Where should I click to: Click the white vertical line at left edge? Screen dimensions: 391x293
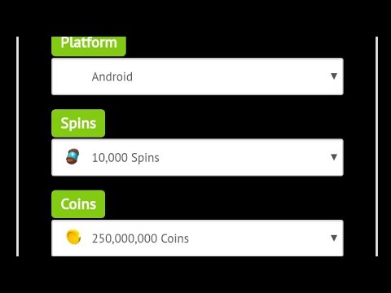click(x=18, y=146)
